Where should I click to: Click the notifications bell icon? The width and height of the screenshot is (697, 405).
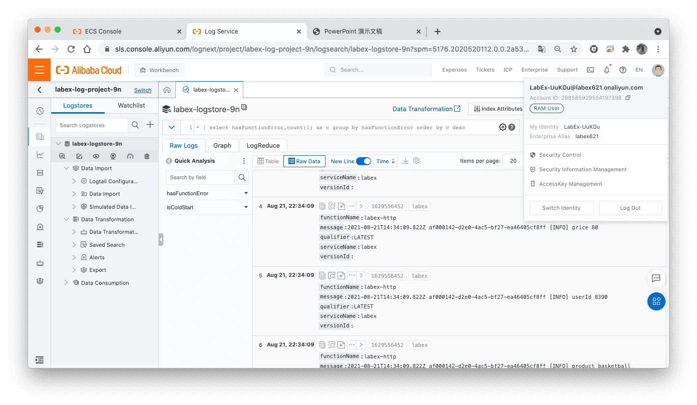point(606,70)
